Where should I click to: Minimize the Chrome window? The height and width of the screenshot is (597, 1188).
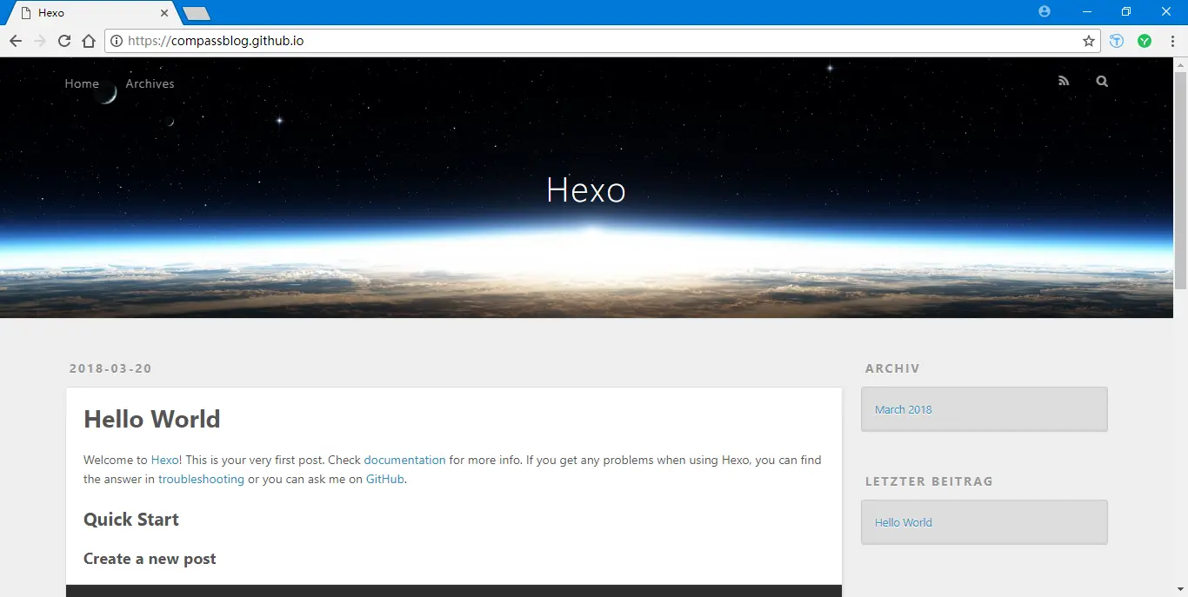[x=1087, y=12]
